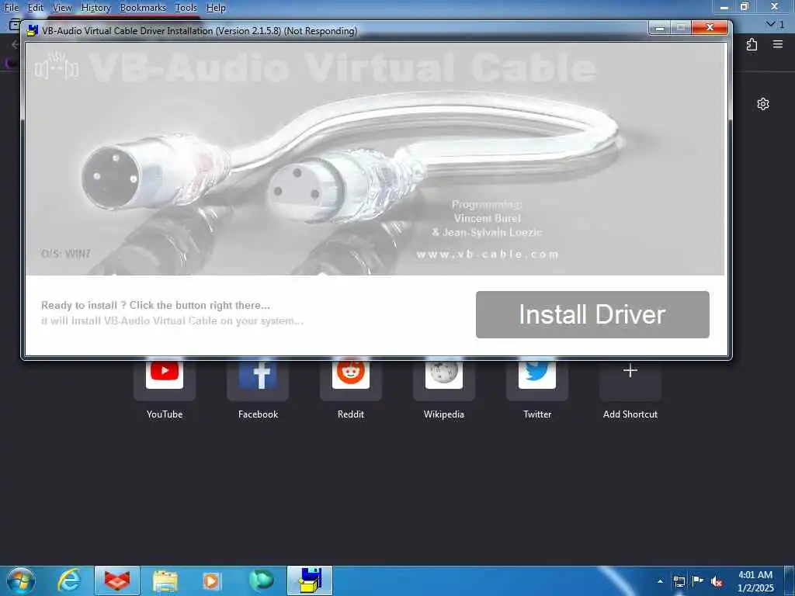Open the History menu in Firefox
This screenshot has width=795, height=596.
tap(95, 8)
